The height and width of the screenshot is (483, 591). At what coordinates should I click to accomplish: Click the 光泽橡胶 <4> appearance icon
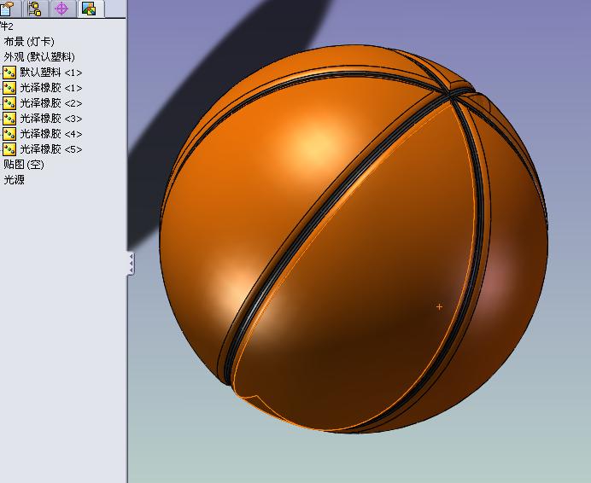9,134
